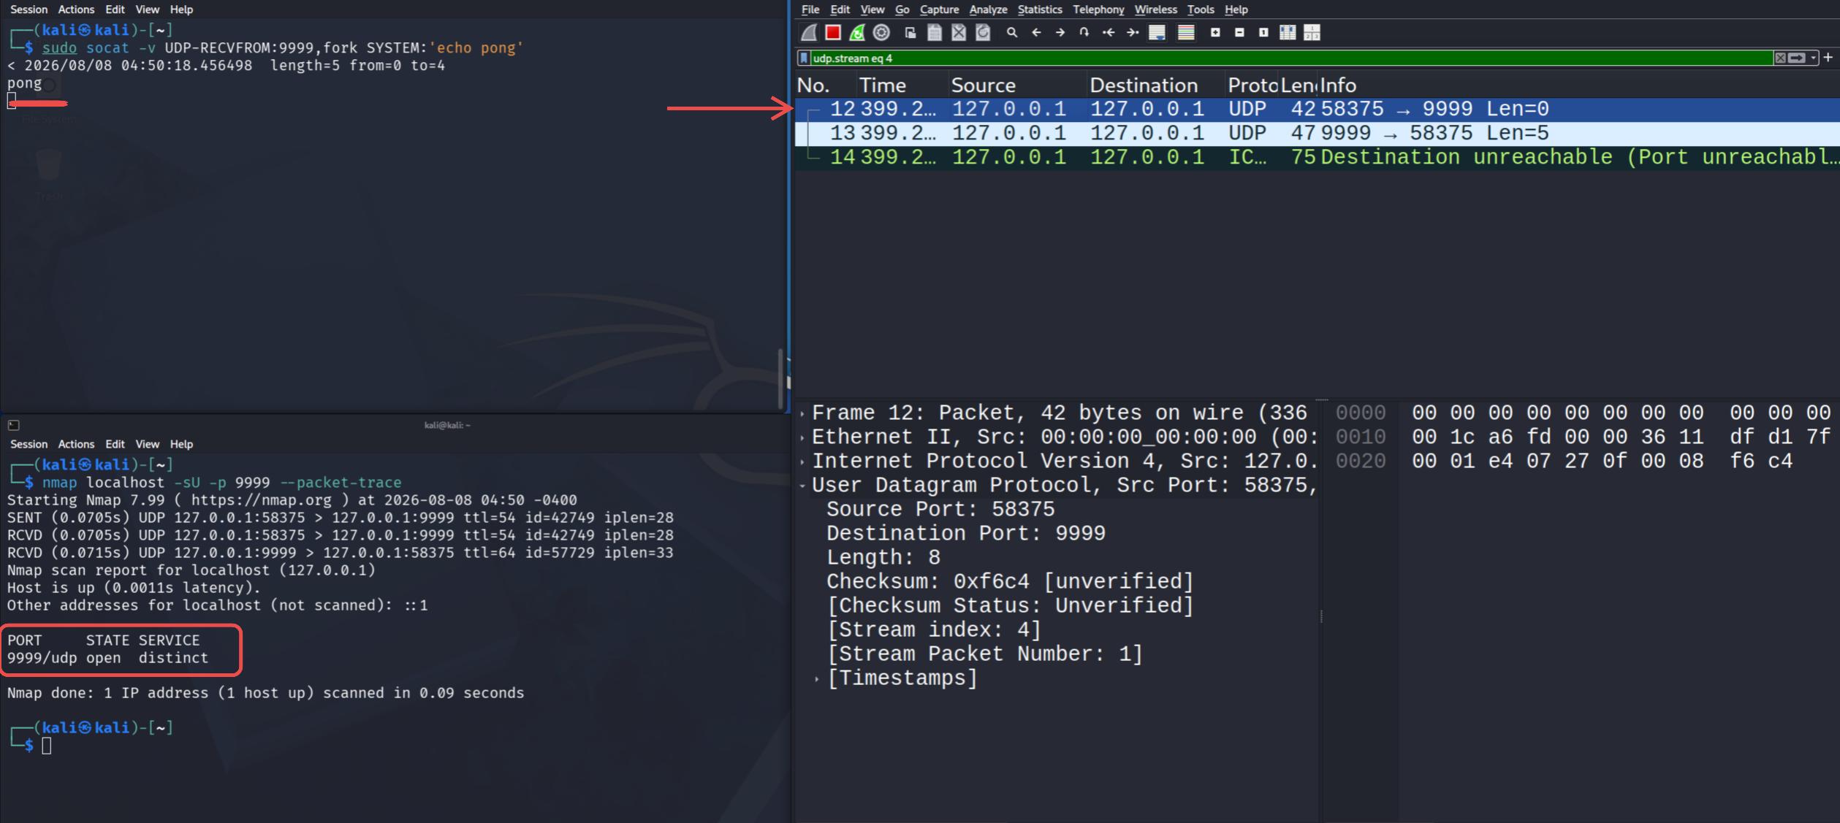Collapse the User Datagram Protocol section

(802, 486)
